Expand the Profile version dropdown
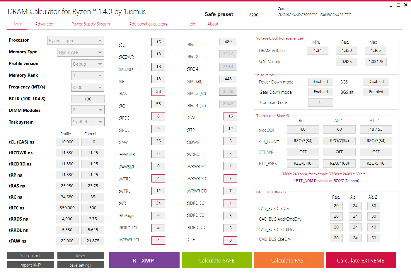Viewport: 411px width, 278px height. point(88,64)
